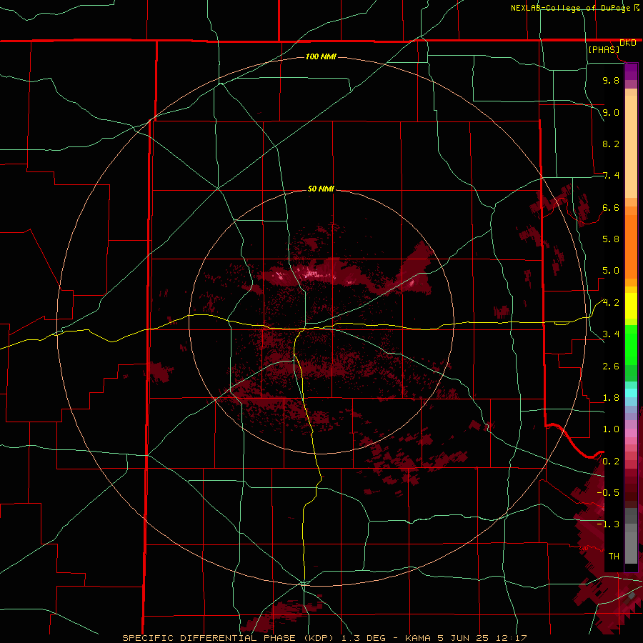
Task: Pick the yellow segment of the color scale
Action: (631, 306)
